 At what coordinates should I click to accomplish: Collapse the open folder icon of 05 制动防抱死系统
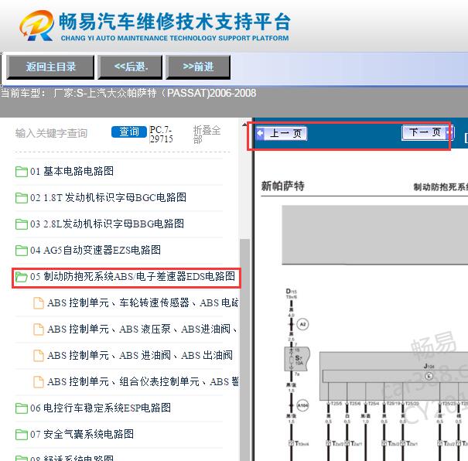click(22, 277)
